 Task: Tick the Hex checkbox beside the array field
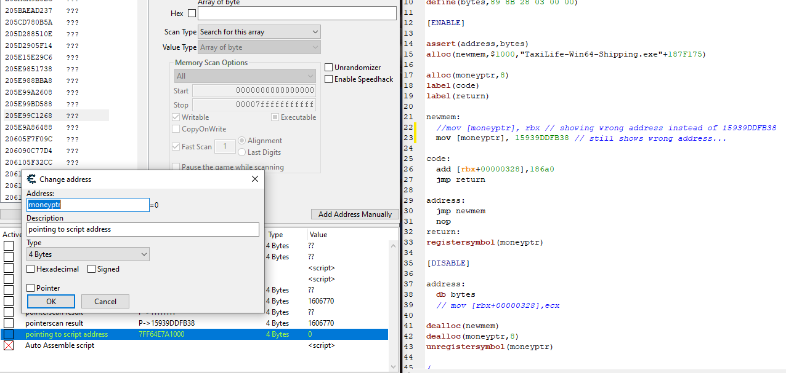point(192,14)
